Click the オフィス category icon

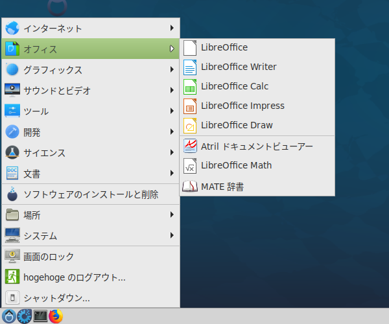coord(12,49)
